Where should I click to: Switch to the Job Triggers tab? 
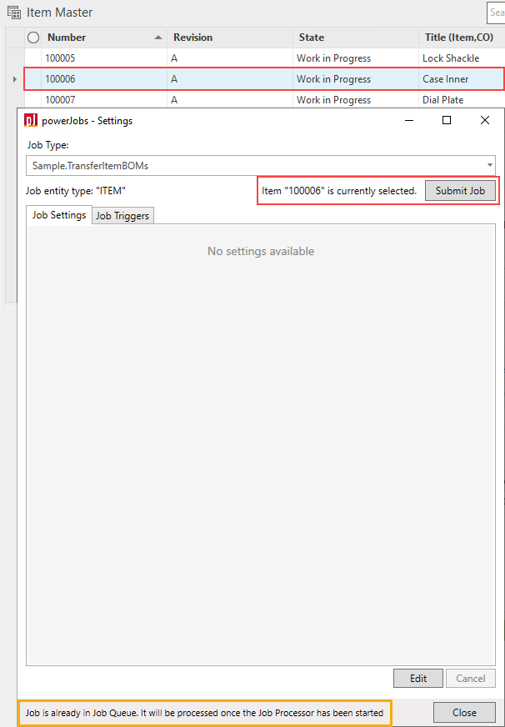pos(122,216)
